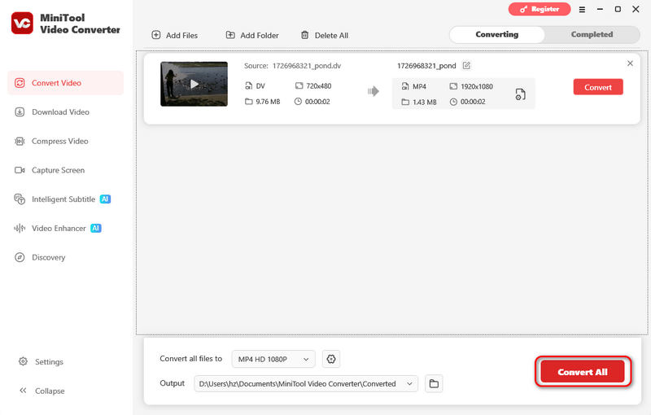Image resolution: width=651 pixels, height=415 pixels.
Task: Open the hamburger menu in the title bar
Action: (582, 9)
